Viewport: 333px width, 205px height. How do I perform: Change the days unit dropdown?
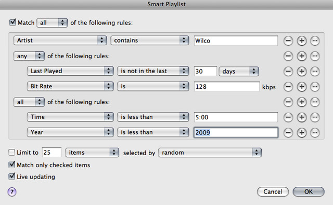(239, 72)
